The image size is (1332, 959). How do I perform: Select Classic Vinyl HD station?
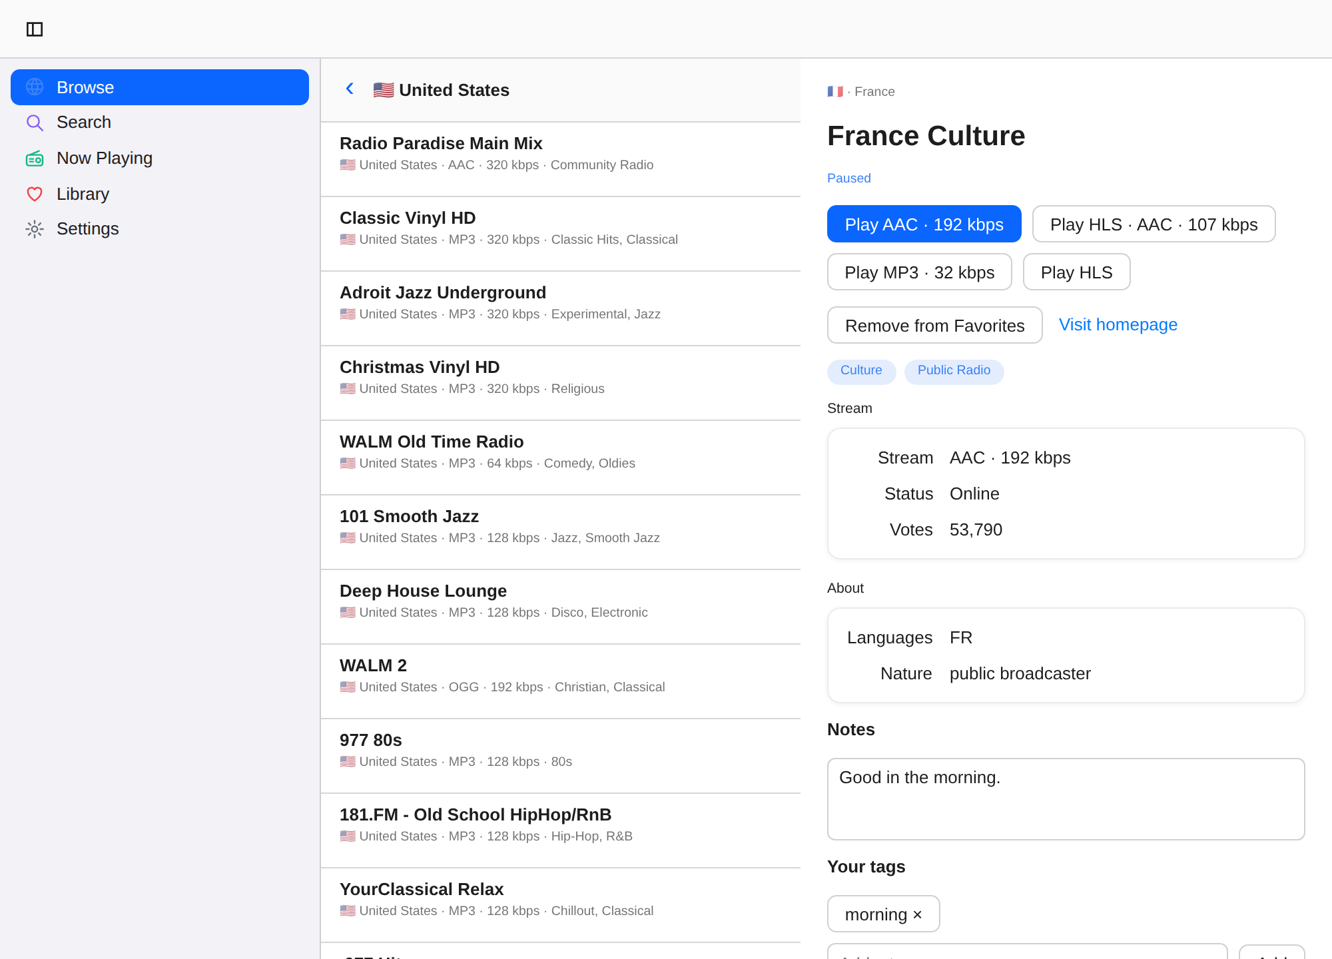[561, 234]
